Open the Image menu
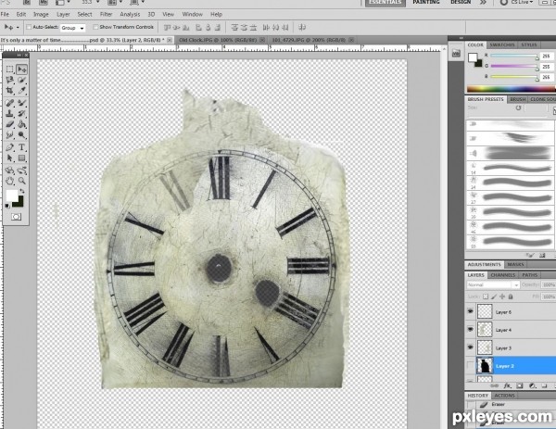The width and height of the screenshot is (556, 429). point(41,15)
